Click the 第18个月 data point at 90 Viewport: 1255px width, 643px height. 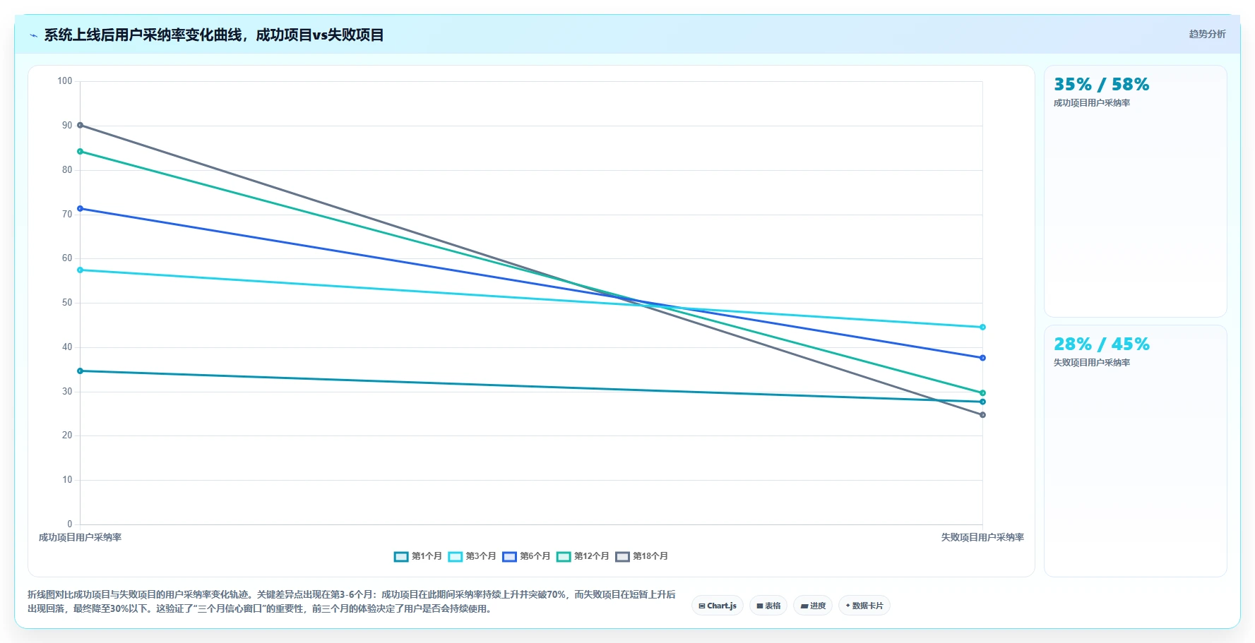pos(80,126)
